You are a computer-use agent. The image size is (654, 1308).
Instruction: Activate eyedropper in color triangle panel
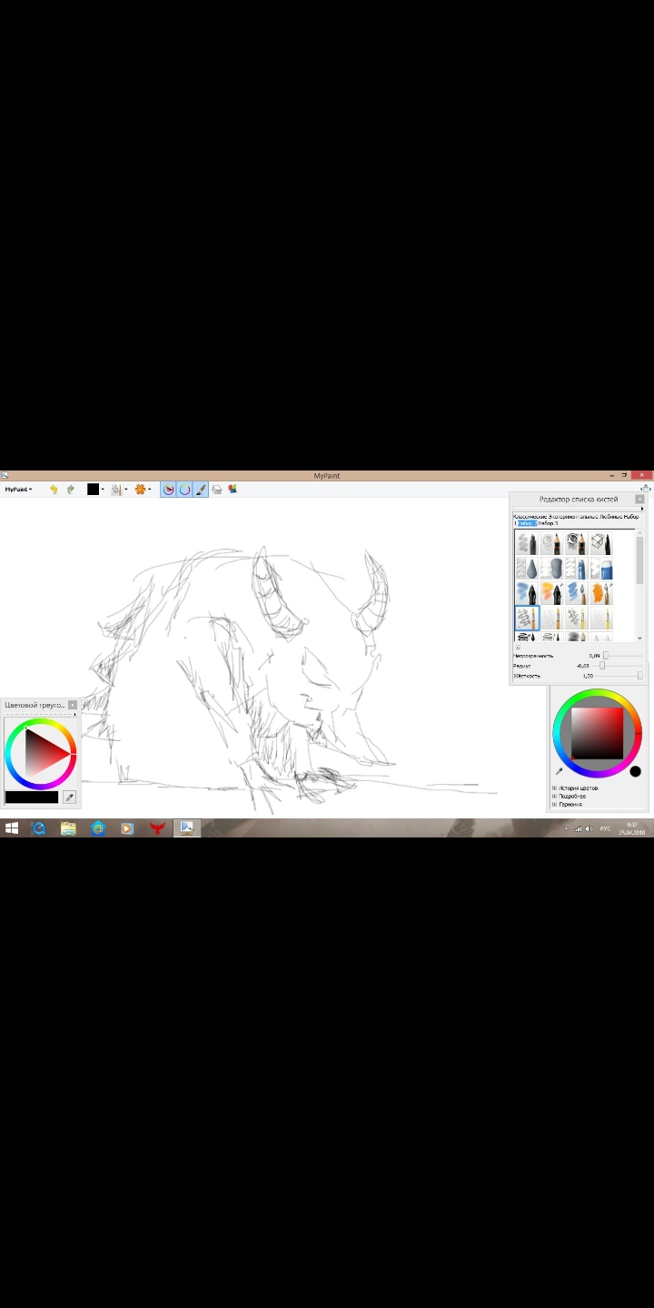(69, 797)
